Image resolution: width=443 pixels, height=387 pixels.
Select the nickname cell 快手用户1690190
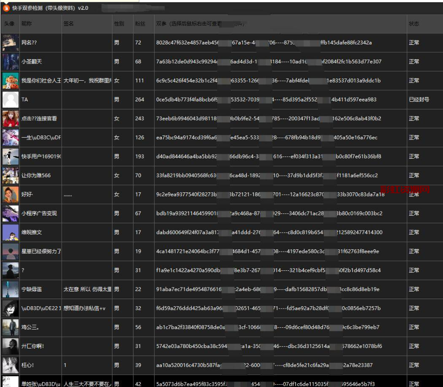click(x=41, y=157)
